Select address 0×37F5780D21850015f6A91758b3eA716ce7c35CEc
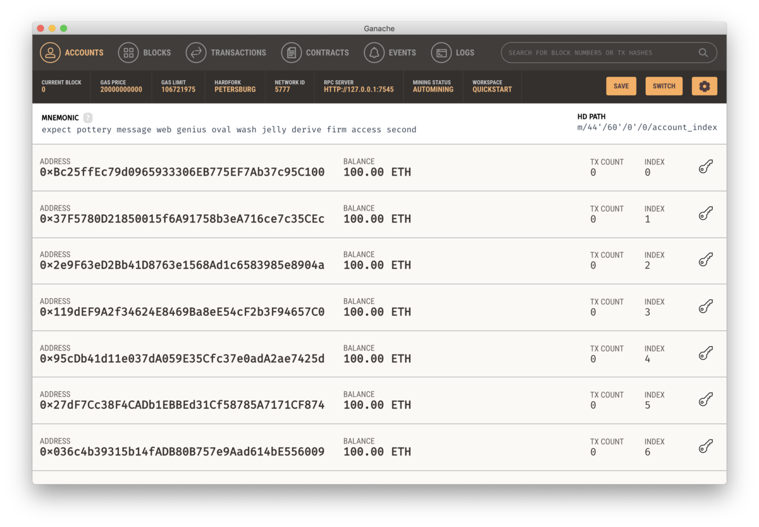The image size is (759, 527). 182,219
